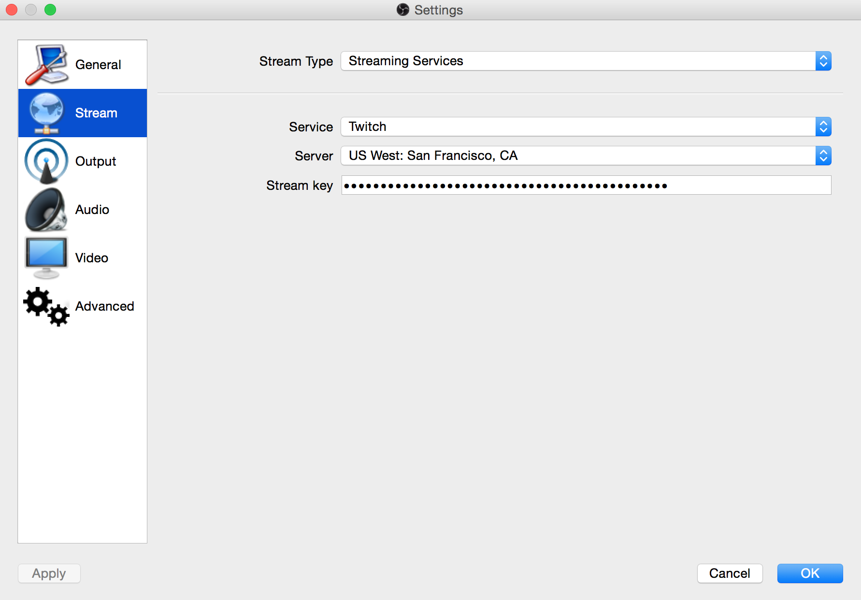
Task: Click the Output broadcast antenna icon
Action: tap(46, 161)
